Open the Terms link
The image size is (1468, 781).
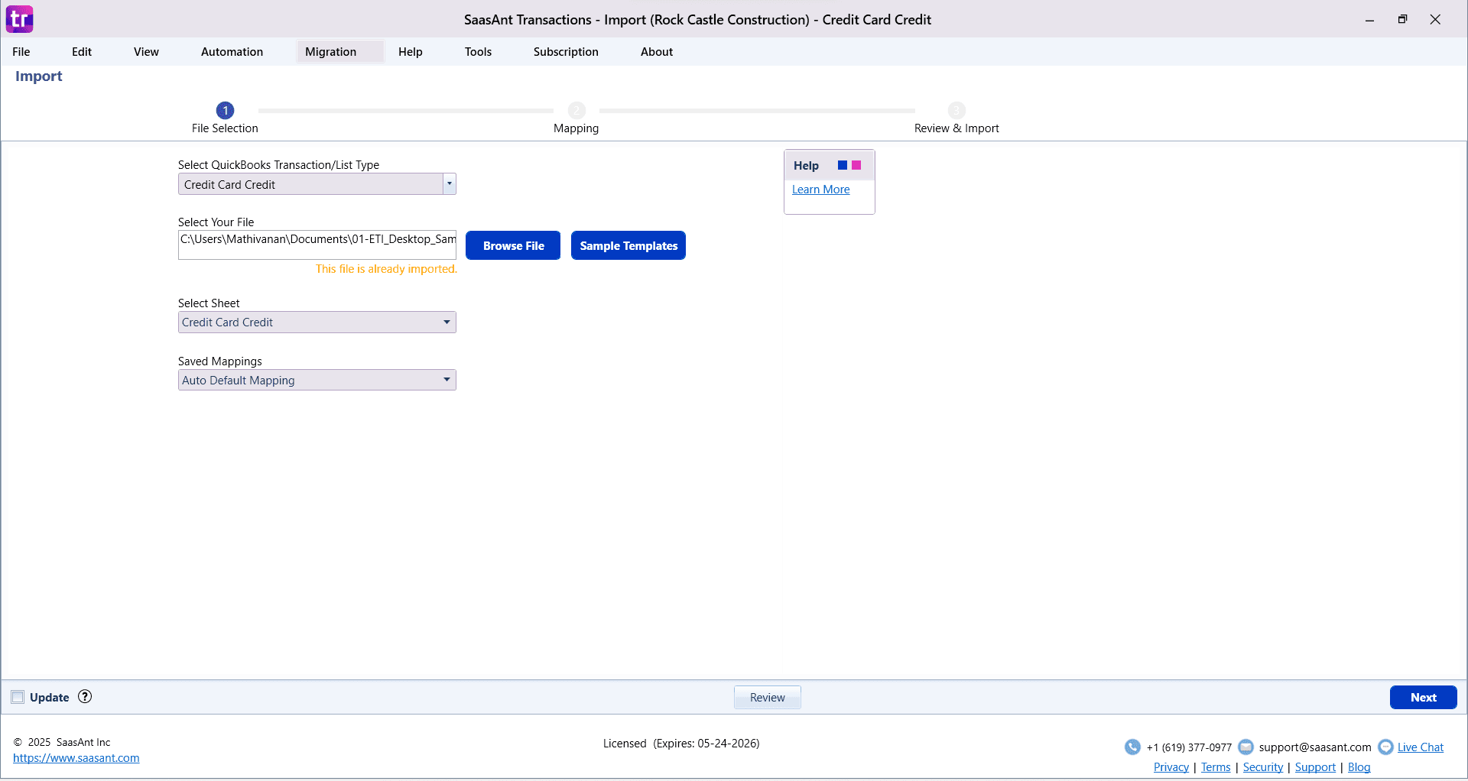click(x=1216, y=767)
